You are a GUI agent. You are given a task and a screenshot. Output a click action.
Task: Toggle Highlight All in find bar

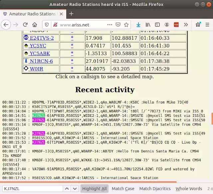click(95, 189)
